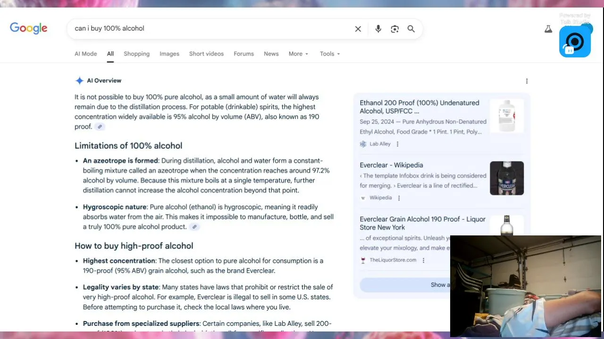Open 'Ethanol 200 Proof (100%) Undenatured Alcohol' link
The image size is (604, 339).
pyautogui.click(x=419, y=107)
